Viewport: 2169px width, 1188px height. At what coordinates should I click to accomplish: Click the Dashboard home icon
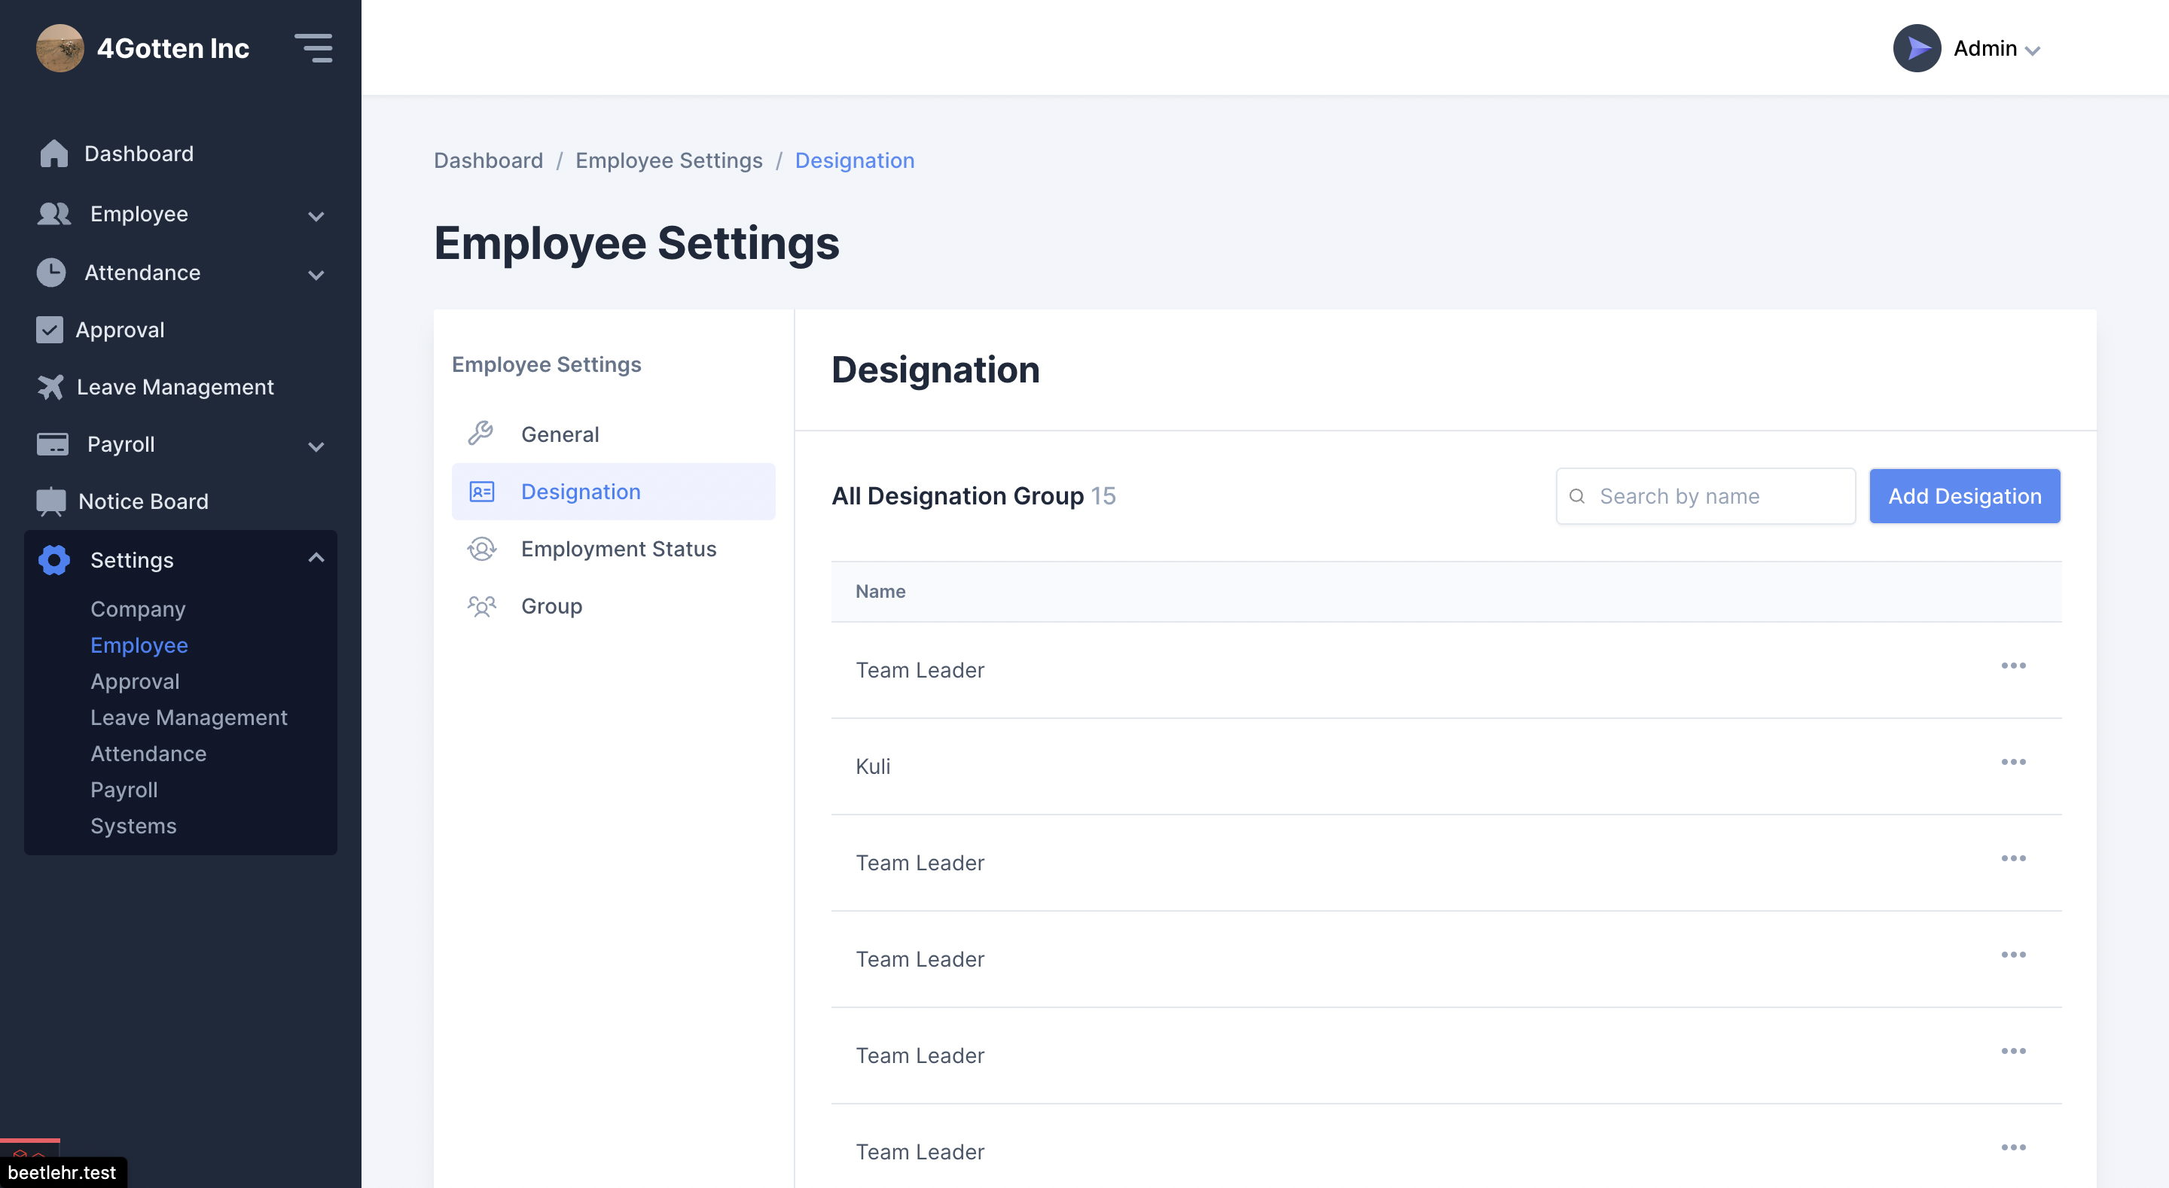tap(54, 154)
